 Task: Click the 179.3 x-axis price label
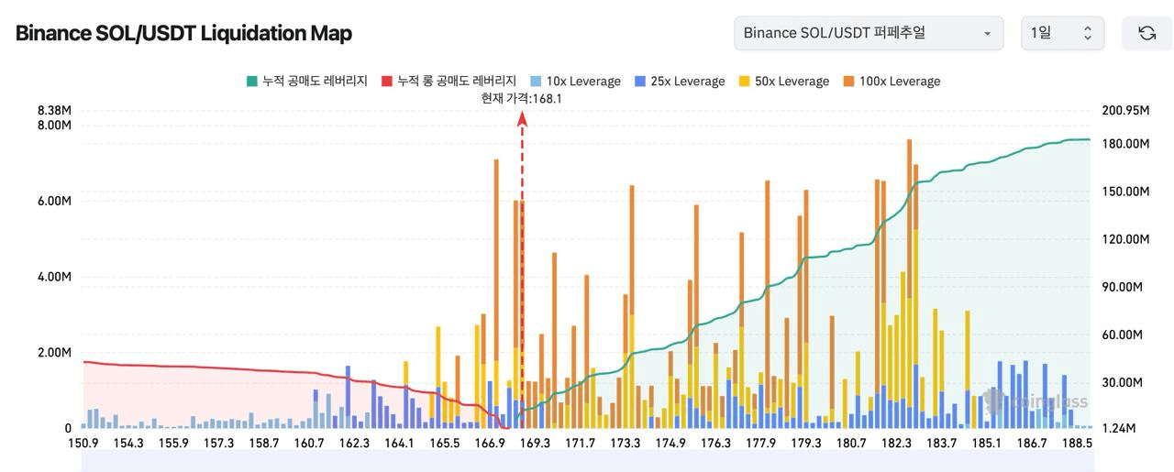pos(806,443)
